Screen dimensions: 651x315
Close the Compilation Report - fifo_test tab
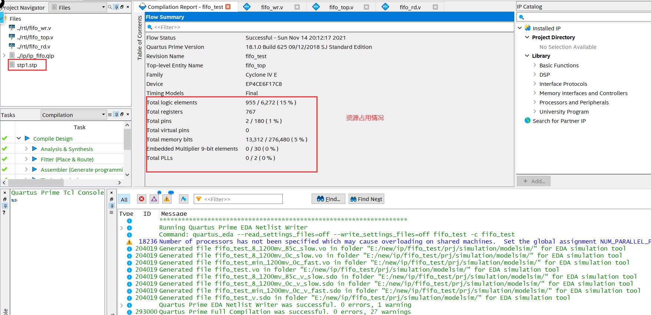(x=228, y=7)
